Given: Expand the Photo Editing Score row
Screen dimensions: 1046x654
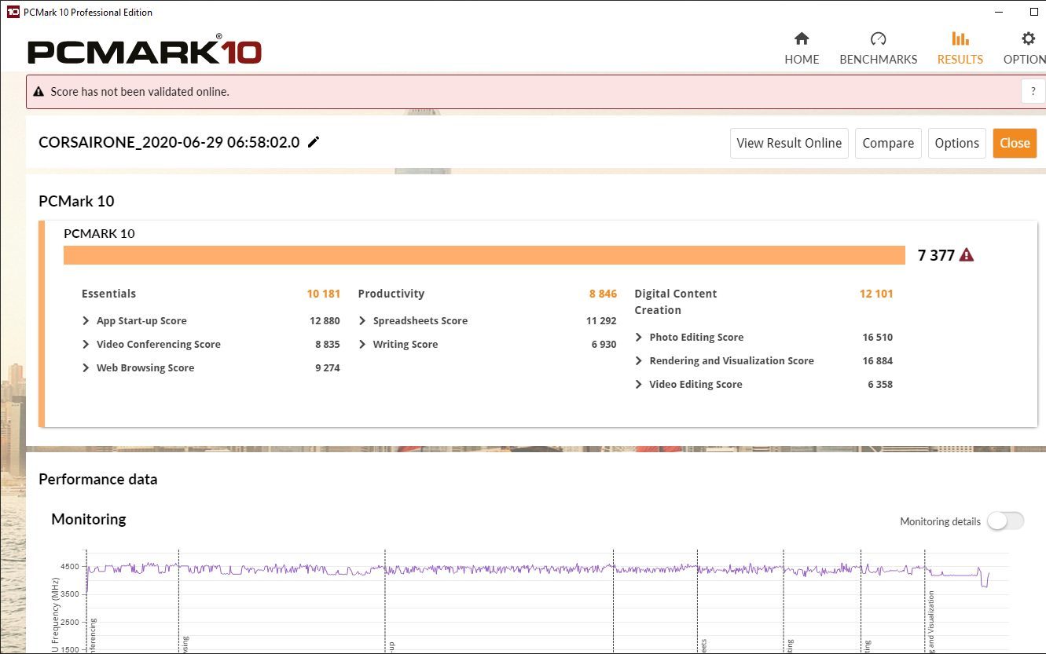Looking at the screenshot, I should click(639, 338).
